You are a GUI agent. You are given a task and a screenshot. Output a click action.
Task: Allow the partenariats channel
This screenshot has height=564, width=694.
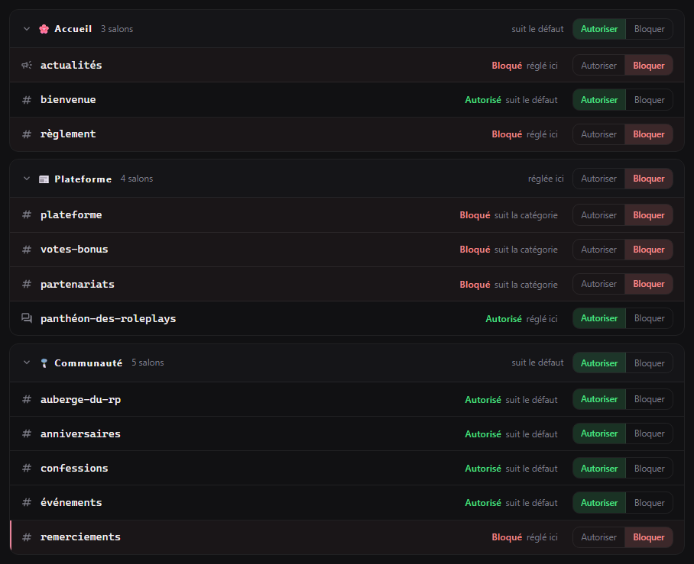(x=598, y=284)
